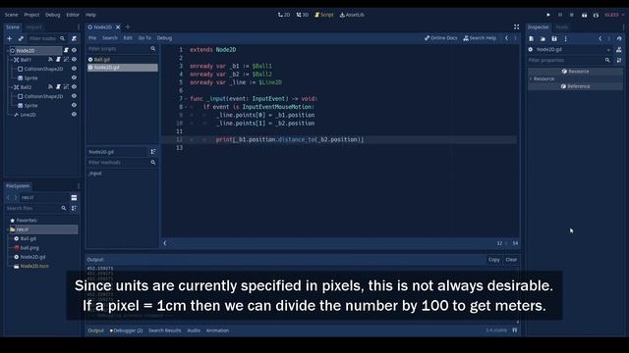Collapse the res:// folder
The height and width of the screenshot is (353, 629).
pos(9,229)
